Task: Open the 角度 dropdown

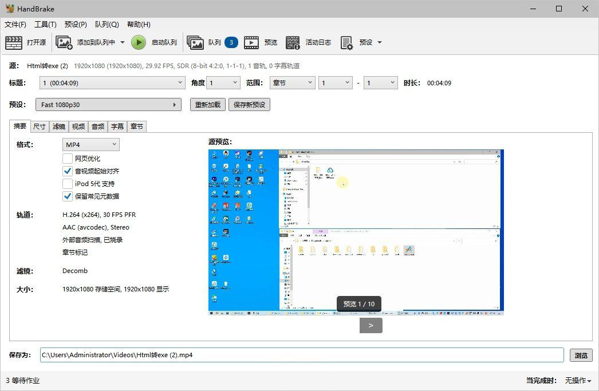Action: (223, 82)
